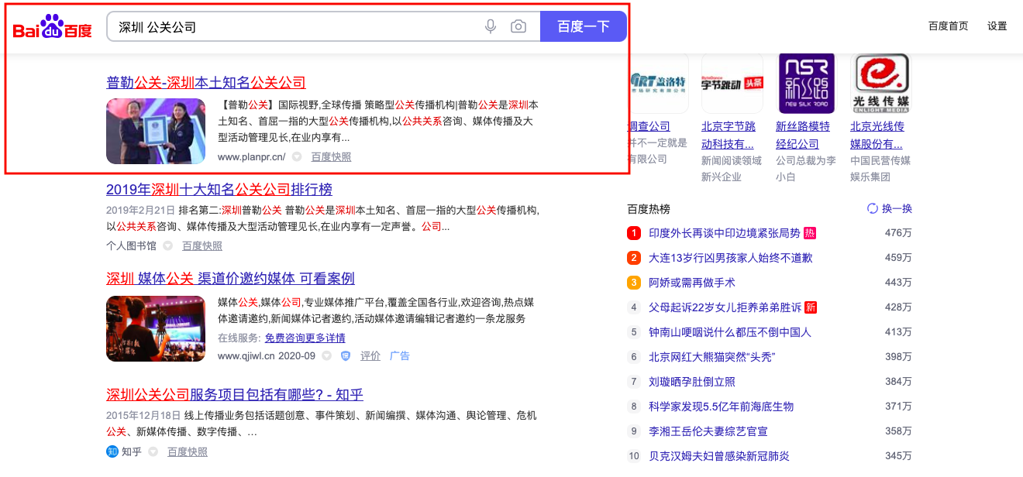The height and width of the screenshot is (477, 1023).
Task: Open hot topic 科学家发现5.5亿年前海底生物
Action: (x=721, y=407)
